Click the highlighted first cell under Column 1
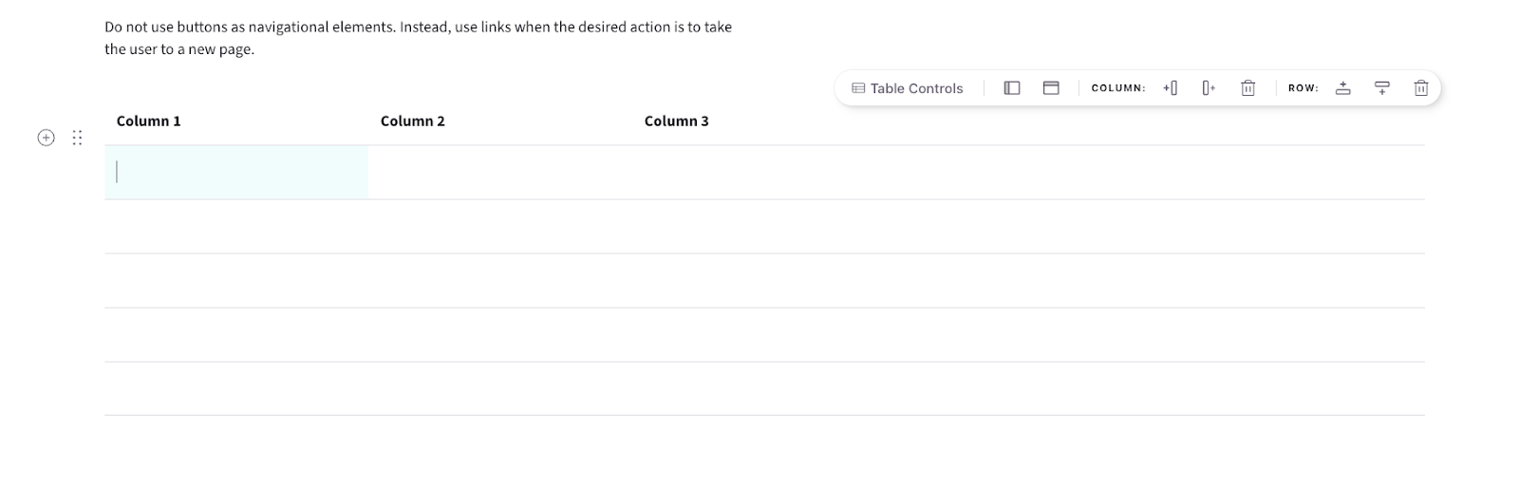This screenshot has width=1519, height=483. click(236, 173)
